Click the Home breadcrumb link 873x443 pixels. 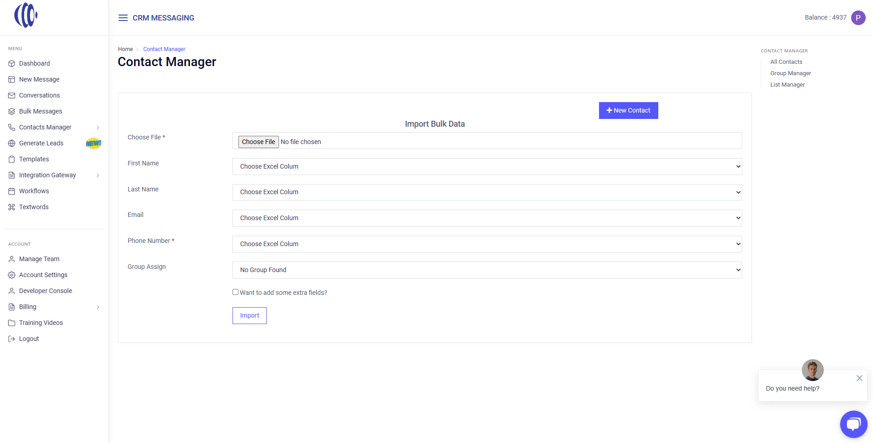point(125,49)
